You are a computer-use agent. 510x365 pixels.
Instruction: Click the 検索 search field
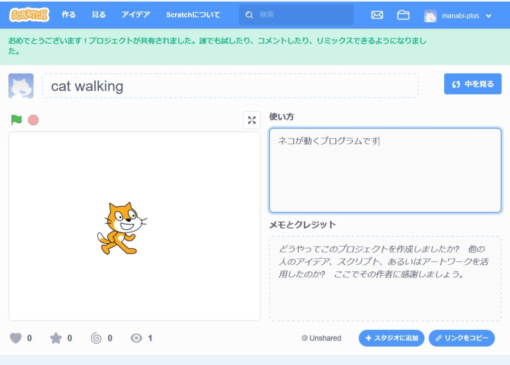[296, 14]
